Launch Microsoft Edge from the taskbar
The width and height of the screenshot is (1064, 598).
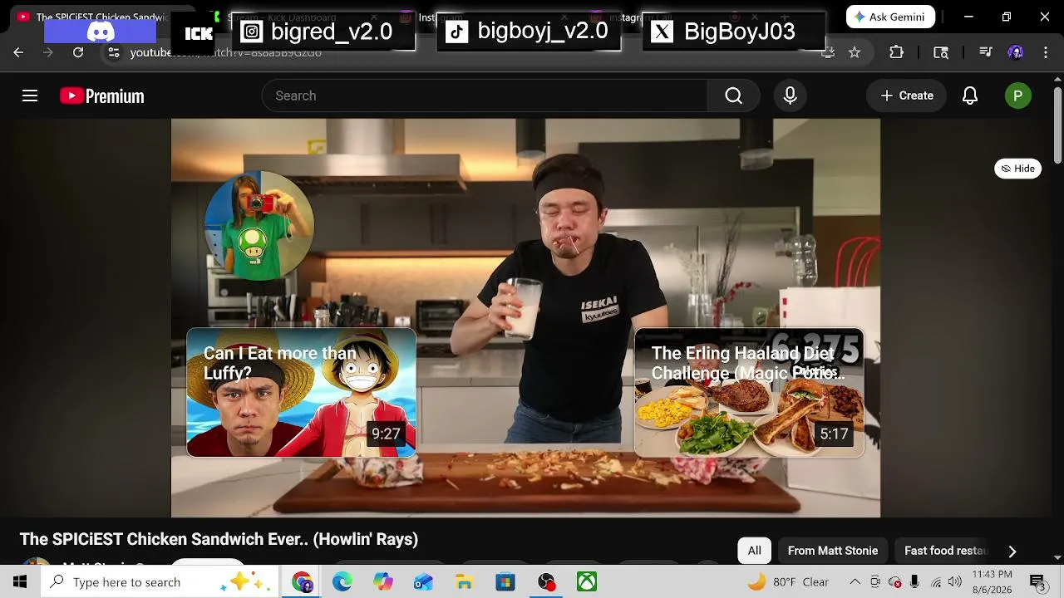point(342,582)
